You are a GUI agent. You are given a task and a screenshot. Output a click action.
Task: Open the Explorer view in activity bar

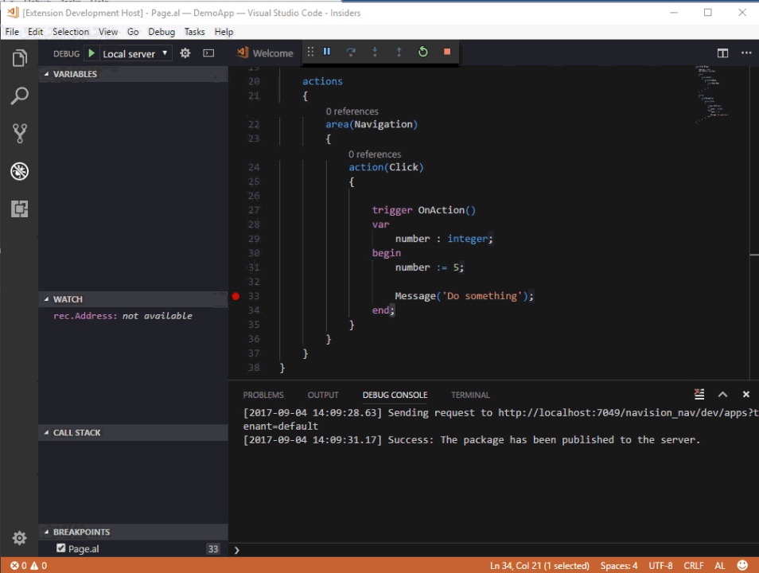click(x=20, y=58)
